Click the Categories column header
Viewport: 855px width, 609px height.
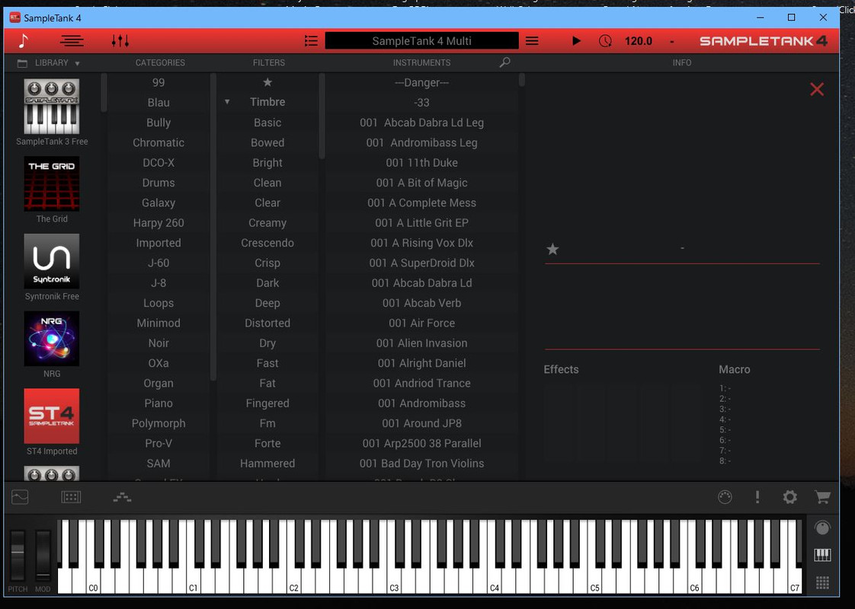coord(160,62)
